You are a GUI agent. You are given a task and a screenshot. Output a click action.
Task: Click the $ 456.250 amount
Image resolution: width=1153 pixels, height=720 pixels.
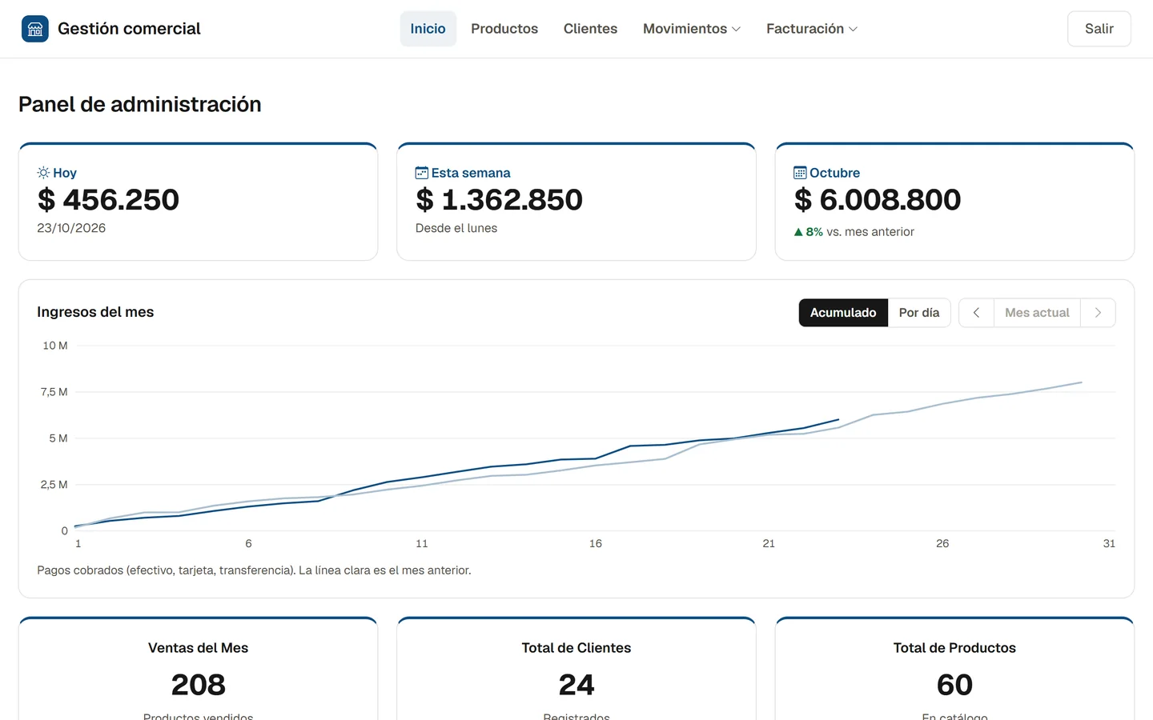click(x=108, y=200)
